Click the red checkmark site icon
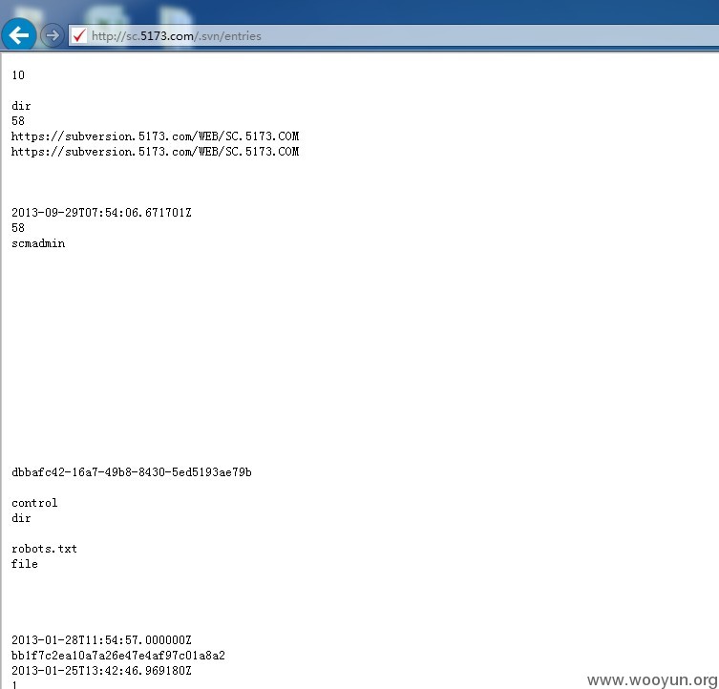 point(79,35)
